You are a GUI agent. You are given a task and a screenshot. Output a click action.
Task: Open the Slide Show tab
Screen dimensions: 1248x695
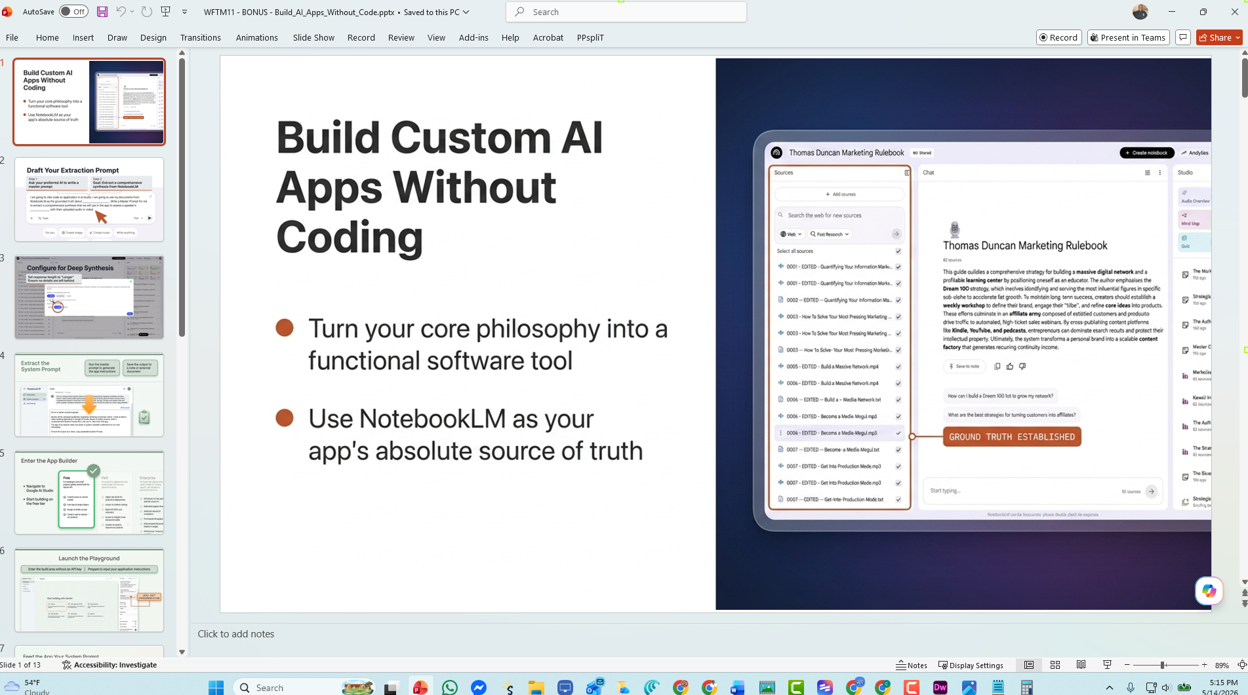[313, 37]
